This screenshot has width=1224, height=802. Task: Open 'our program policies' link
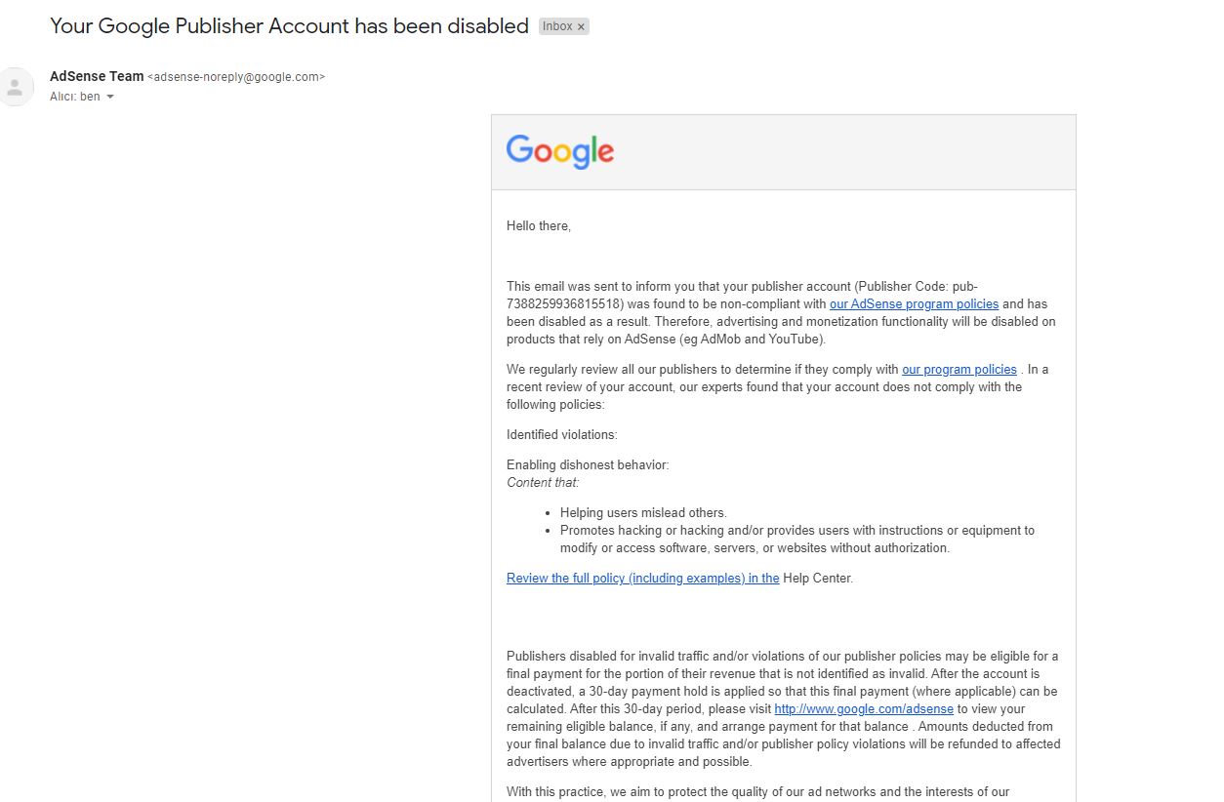pos(959,370)
